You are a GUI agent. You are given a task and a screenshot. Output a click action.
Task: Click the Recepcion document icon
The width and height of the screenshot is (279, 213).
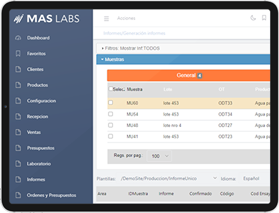tap(18, 117)
